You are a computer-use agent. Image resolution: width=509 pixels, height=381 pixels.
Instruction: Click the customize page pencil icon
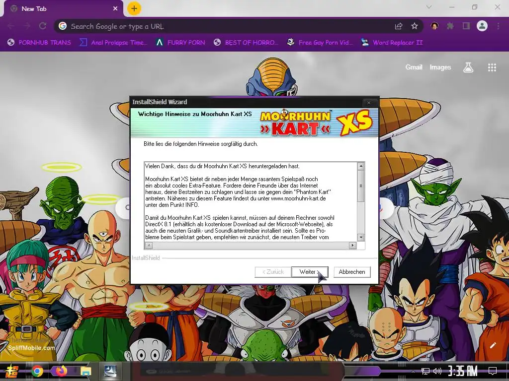493,345
